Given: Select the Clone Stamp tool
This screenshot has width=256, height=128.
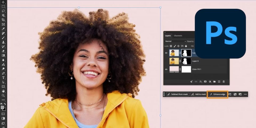Looking at the screenshot, I should point(3,42).
